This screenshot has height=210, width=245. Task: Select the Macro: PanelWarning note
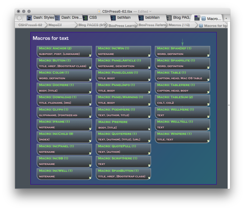(x=123, y=100)
